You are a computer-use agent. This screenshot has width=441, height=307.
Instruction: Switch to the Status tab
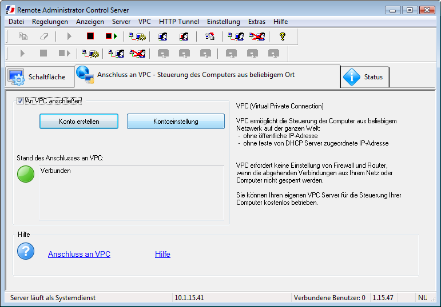click(x=365, y=77)
